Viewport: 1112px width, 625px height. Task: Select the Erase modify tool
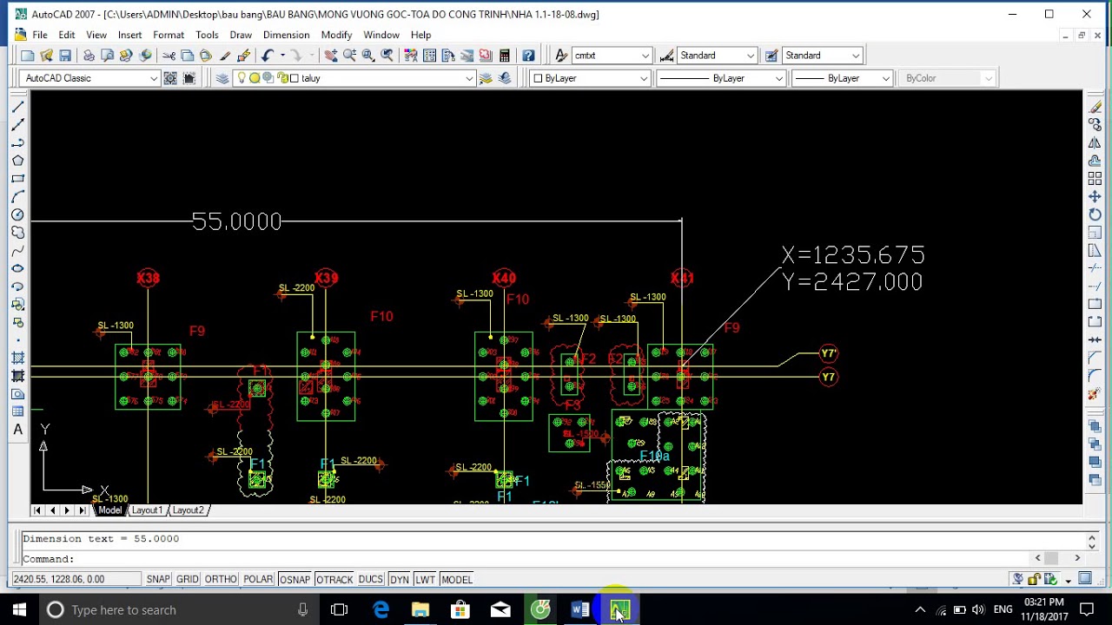coord(1095,107)
